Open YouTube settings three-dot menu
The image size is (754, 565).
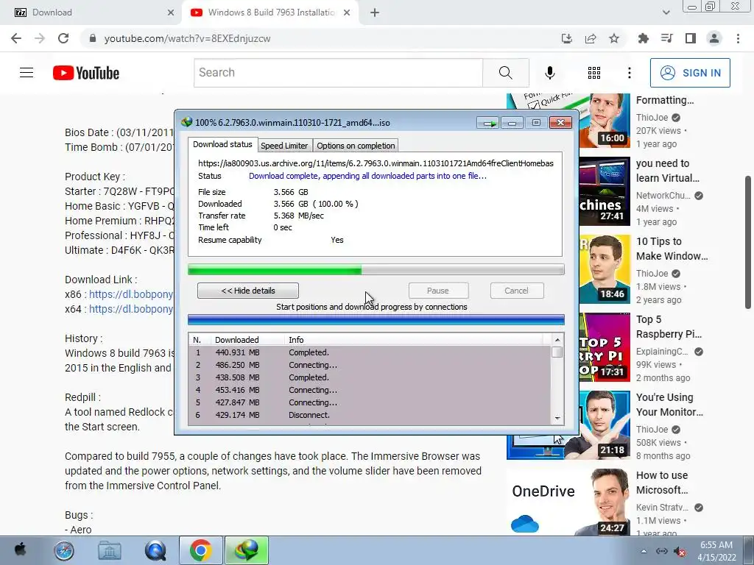629,73
